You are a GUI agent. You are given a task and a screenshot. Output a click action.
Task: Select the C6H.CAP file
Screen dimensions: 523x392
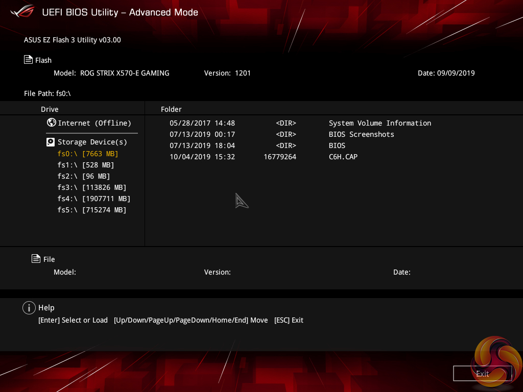click(343, 157)
